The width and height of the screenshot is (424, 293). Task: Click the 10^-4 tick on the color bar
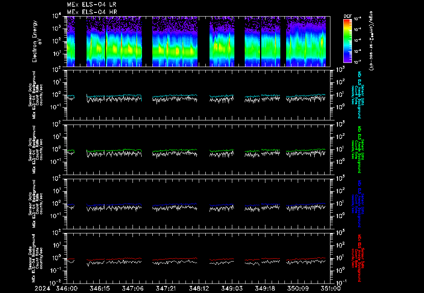click(357, 29)
